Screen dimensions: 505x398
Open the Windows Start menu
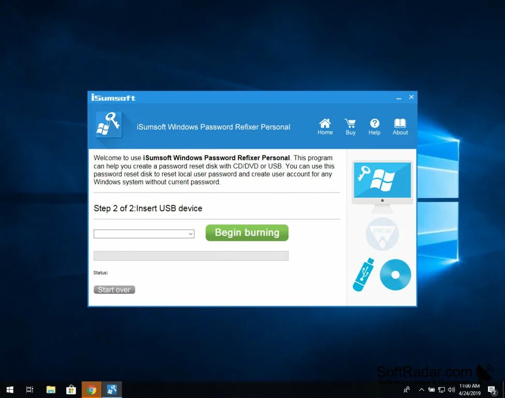[x=10, y=390]
